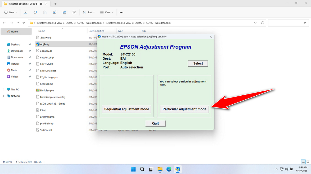The image size is (311, 174).
Task: Quit the Epson Adjustment Program
Action: point(155,124)
